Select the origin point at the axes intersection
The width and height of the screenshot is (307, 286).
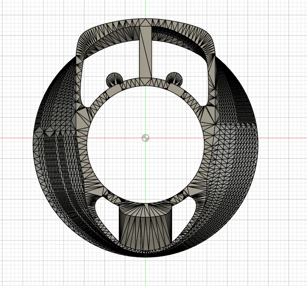pos(145,138)
